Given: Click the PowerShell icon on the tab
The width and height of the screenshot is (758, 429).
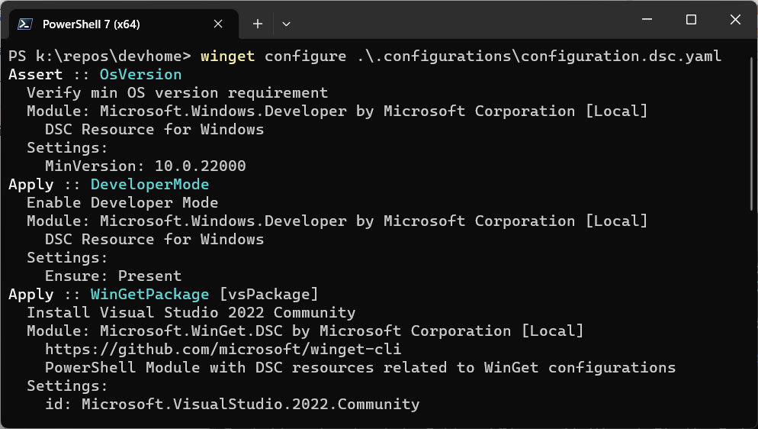Looking at the screenshot, I should tap(24, 24).
